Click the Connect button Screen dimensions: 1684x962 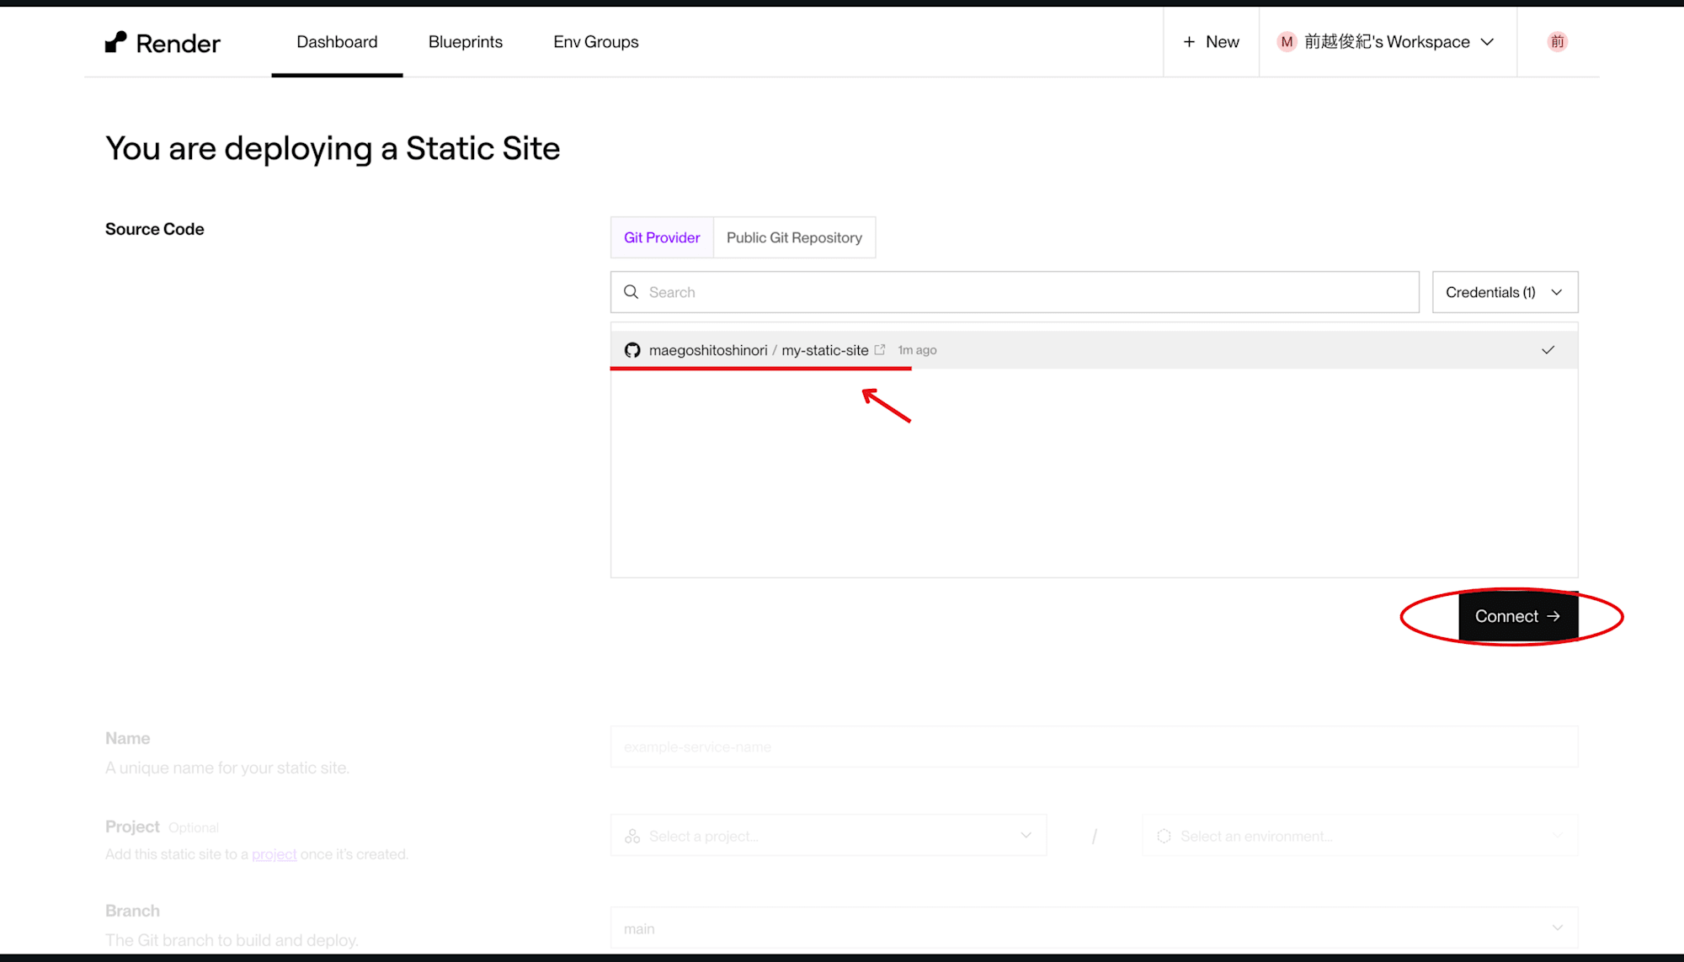point(1517,616)
